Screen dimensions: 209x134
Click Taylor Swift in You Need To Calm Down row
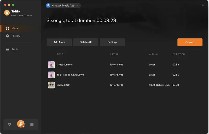pyautogui.click(x=116, y=75)
